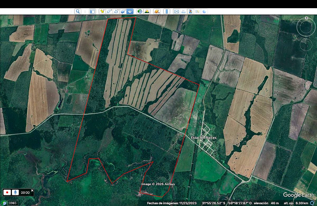This screenshot has width=317, height=206.
Task: Click the Record a Tour camera icon
Action: [x=130, y=11]
